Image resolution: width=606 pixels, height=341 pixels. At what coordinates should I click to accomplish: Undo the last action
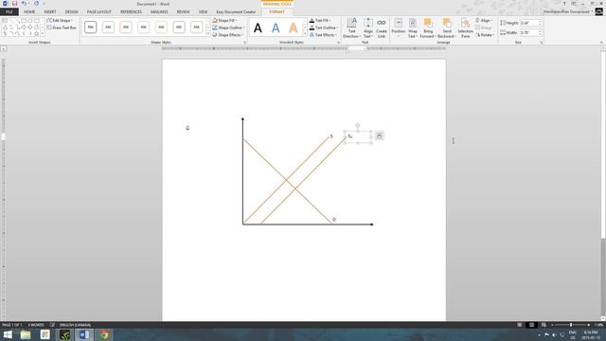coord(24,4)
